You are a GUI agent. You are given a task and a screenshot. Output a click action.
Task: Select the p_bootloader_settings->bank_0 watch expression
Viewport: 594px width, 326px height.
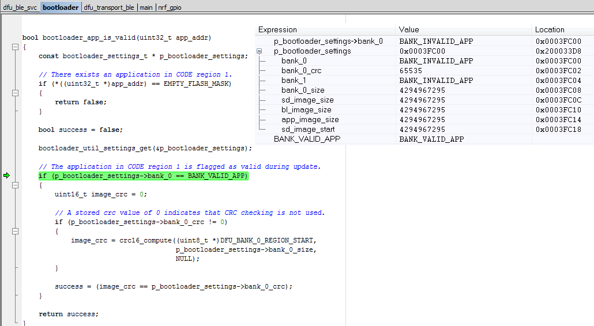(x=329, y=41)
